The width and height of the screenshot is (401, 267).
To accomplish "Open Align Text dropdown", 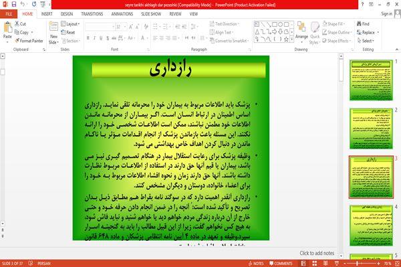I will tap(221, 32).
